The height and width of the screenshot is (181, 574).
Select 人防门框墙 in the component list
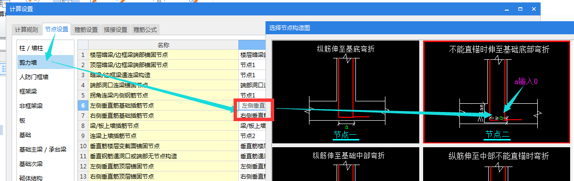[x=45, y=77]
